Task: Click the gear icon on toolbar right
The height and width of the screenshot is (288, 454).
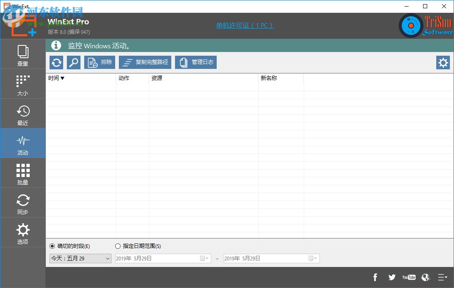Action: (x=443, y=62)
